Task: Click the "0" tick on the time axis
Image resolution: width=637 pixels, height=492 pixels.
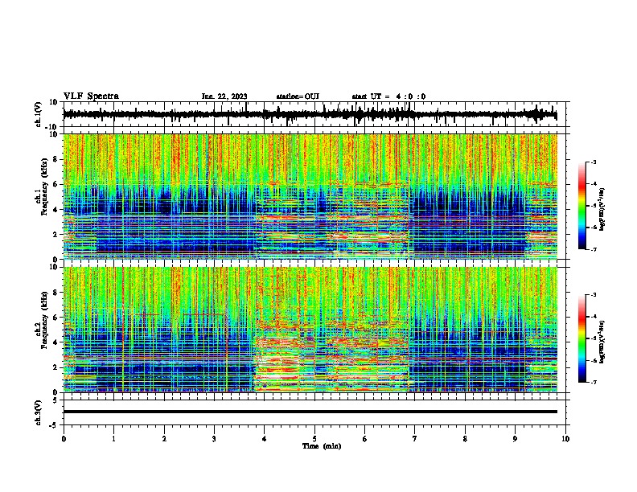Action: pos(64,439)
